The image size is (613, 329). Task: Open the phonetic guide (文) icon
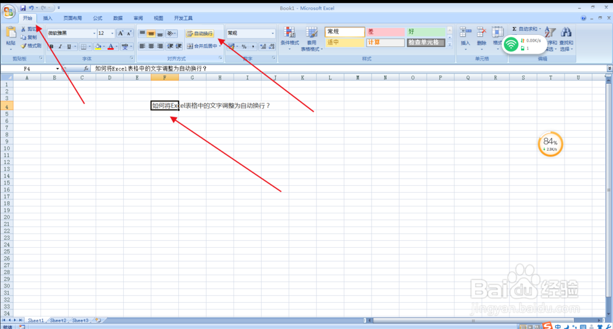(x=124, y=46)
